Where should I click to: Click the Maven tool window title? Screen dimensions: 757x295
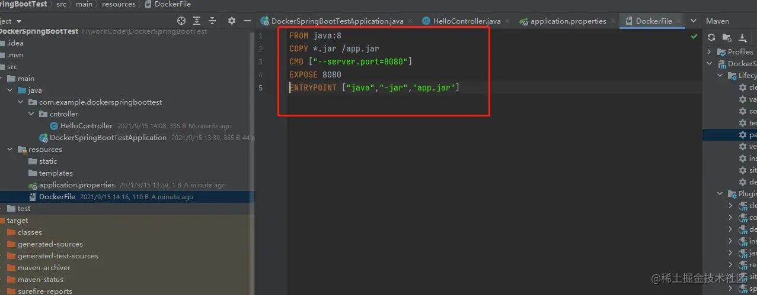coord(717,21)
